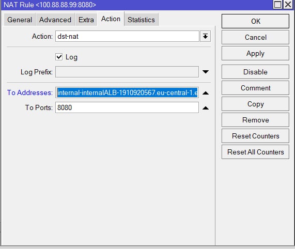Add a Comment to the rule

(255, 88)
